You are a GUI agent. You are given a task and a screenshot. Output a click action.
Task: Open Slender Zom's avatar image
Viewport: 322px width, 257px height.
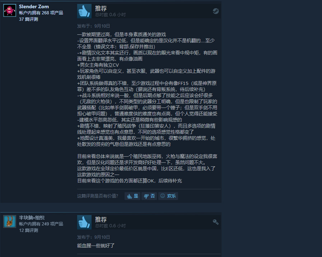coord(10,10)
